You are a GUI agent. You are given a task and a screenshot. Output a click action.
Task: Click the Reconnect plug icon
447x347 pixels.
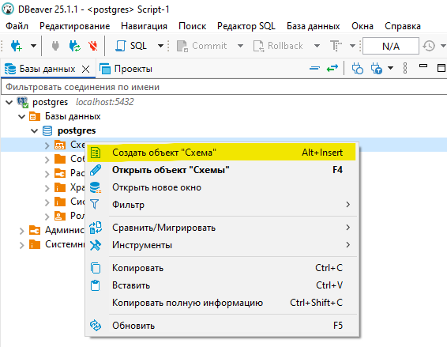75,46
